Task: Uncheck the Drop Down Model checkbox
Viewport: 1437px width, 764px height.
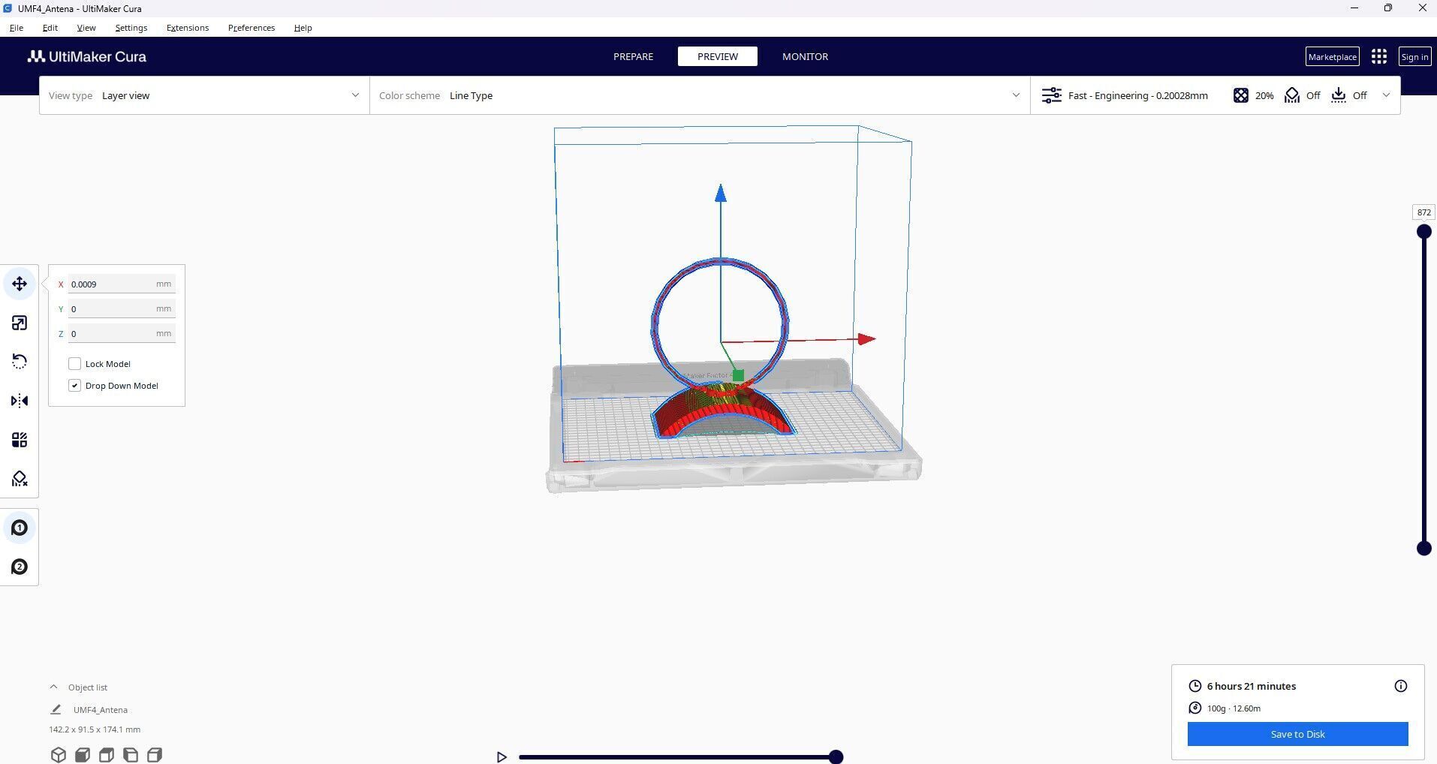Action: coord(74,386)
